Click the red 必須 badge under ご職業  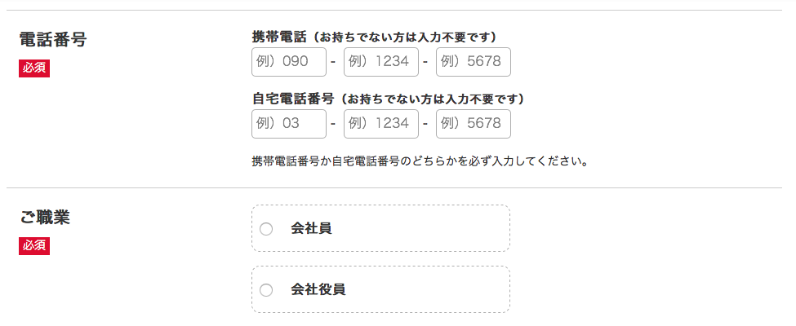[x=34, y=246]
